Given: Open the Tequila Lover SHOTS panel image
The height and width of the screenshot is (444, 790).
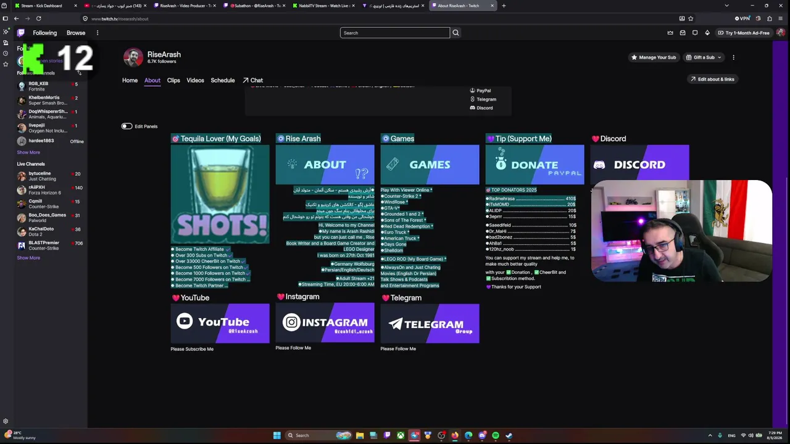Looking at the screenshot, I should 220,194.
